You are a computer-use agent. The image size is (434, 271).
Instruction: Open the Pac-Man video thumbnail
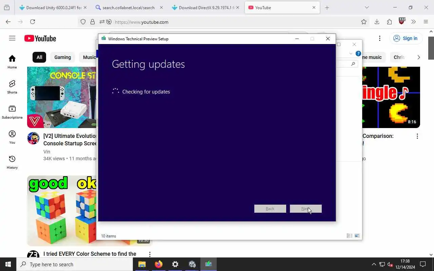click(391, 97)
